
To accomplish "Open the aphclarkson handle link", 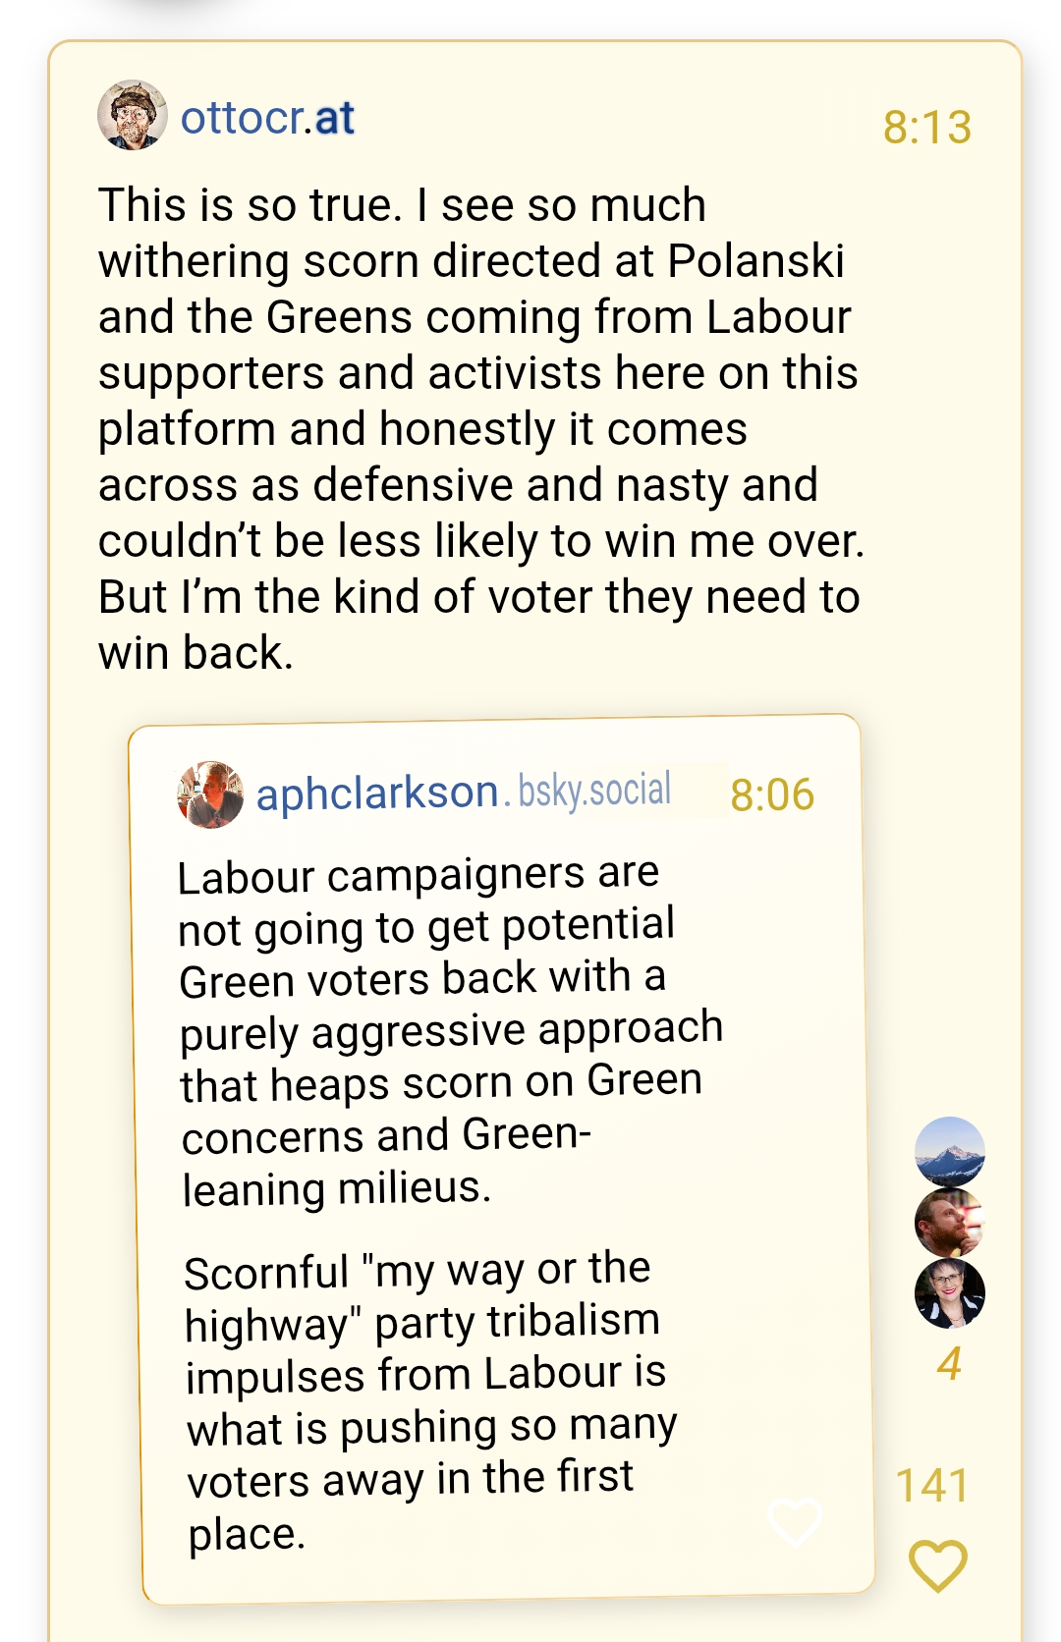I will (x=377, y=793).
